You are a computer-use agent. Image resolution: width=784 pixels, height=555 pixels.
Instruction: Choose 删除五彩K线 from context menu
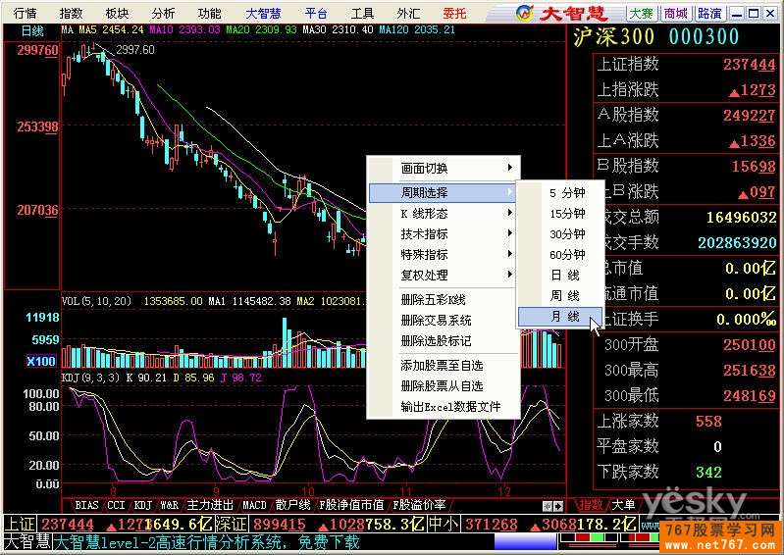click(444, 300)
